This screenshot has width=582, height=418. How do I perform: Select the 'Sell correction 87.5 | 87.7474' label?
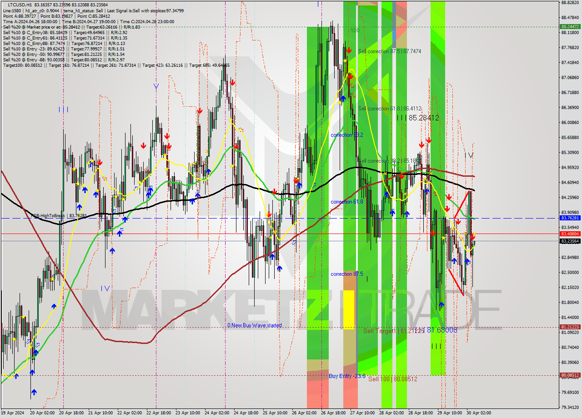click(x=390, y=51)
